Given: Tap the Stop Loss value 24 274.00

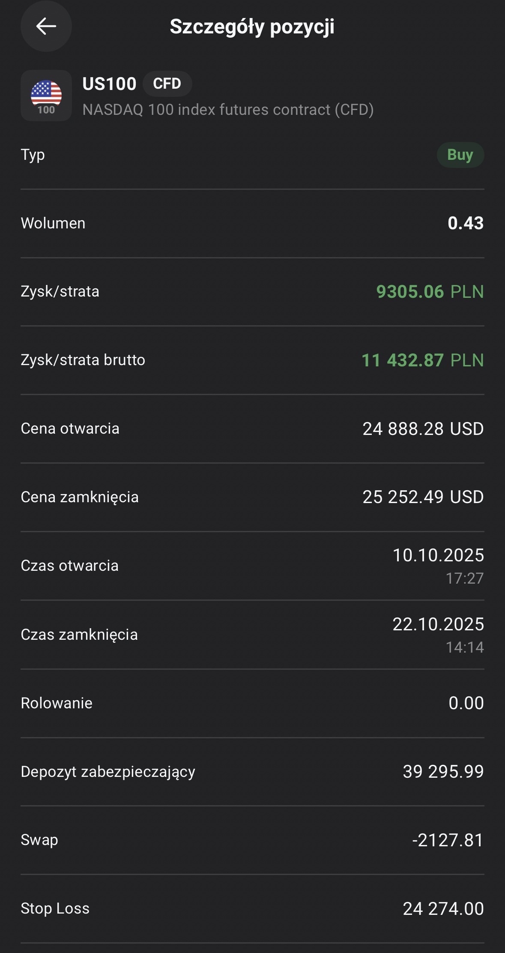Looking at the screenshot, I should (443, 909).
